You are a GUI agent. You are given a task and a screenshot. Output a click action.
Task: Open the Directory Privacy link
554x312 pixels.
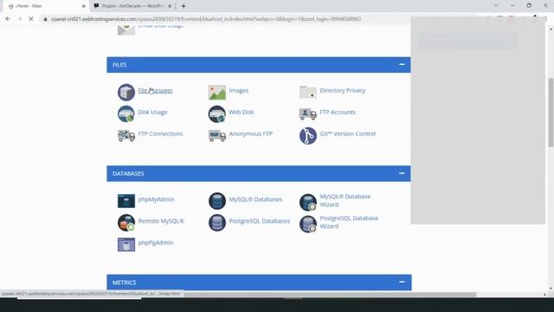click(x=343, y=90)
